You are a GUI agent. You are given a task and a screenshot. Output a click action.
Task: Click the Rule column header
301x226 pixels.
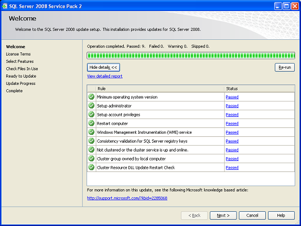coord(160,89)
